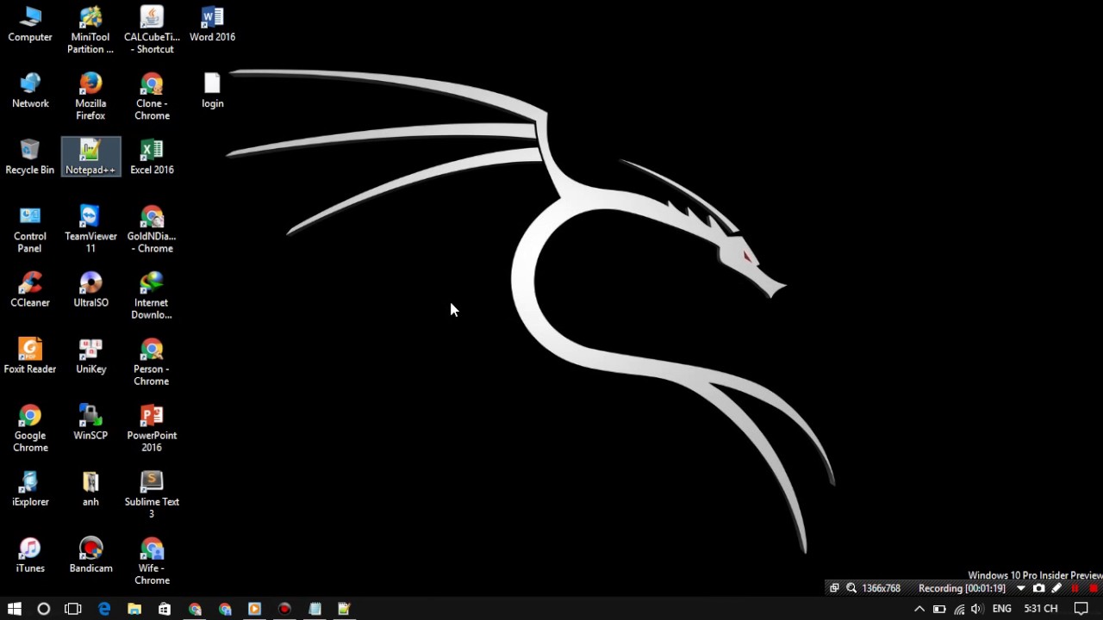Open the volume control in system tray
1103x620 pixels.
[976, 609]
